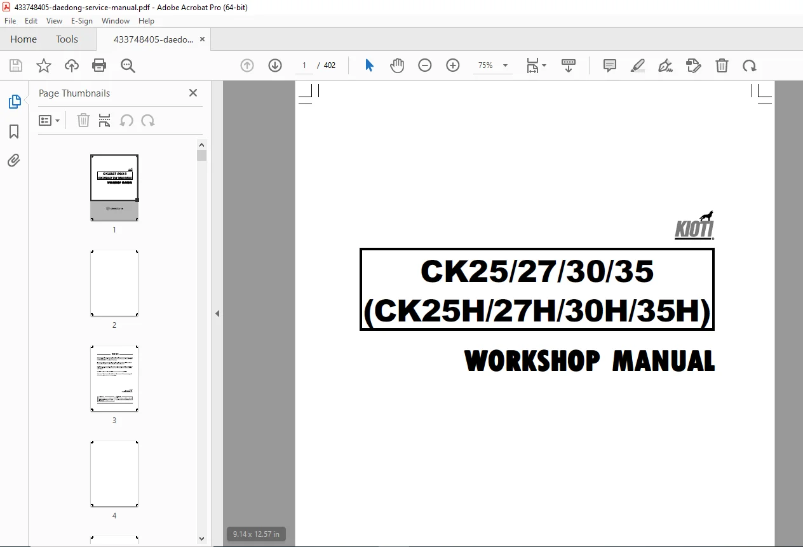The image size is (803, 547).
Task: Click the page number input field
Action: pyautogui.click(x=304, y=65)
